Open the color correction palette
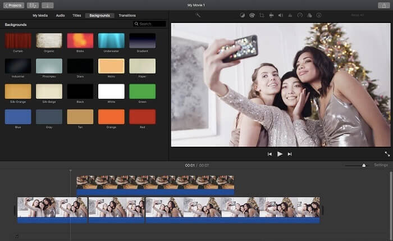Viewport: 393px width, 241px height. [x=252, y=15]
